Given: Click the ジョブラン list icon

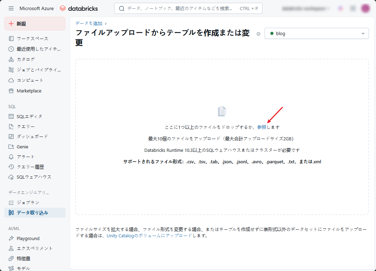Looking at the screenshot, I should (x=11, y=203).
